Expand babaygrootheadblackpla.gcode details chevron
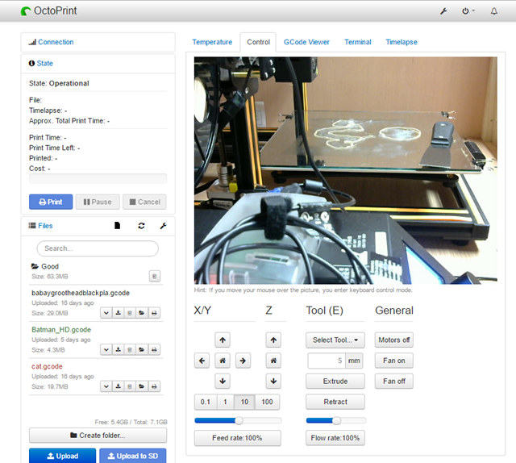 tap(106, 313)
